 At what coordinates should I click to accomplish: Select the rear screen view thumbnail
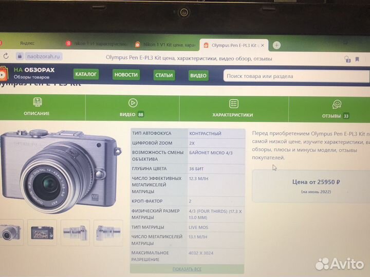42,233
